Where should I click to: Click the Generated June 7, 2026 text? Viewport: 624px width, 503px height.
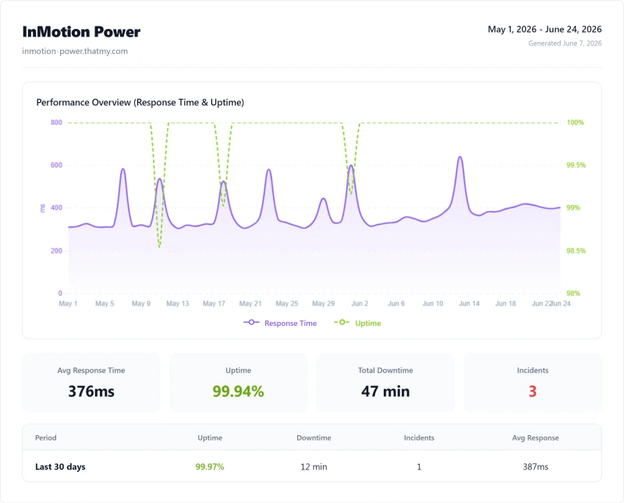[x=565, y=43]
